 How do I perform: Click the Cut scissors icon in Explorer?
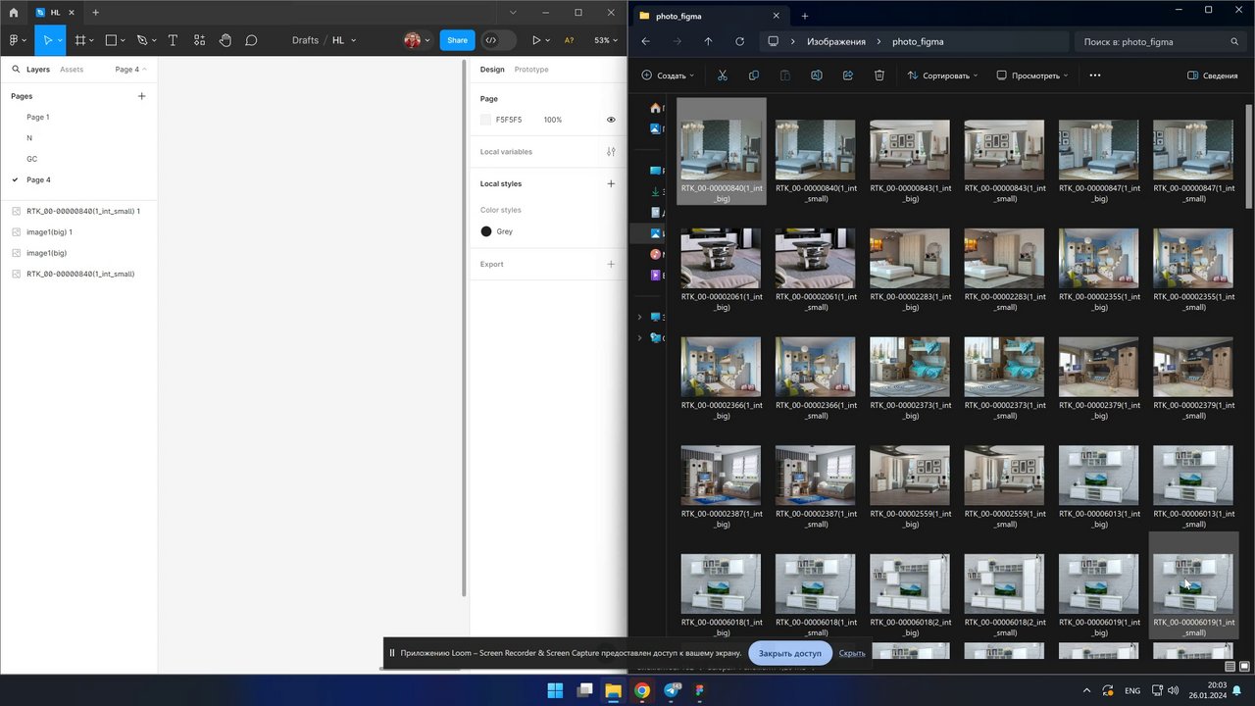click(722, 76)
